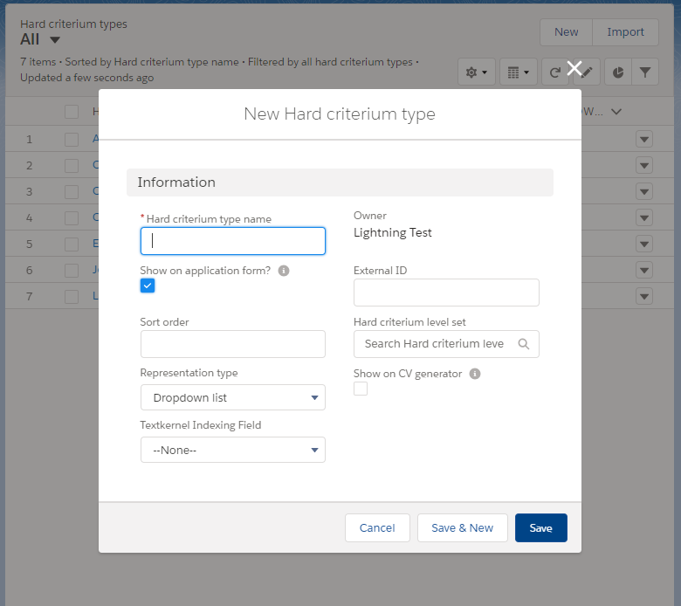Image resolution: width=681 pixels, height=606 pixels.
Task: Select checkbox for row 4
Action: [x=72, y=217]
